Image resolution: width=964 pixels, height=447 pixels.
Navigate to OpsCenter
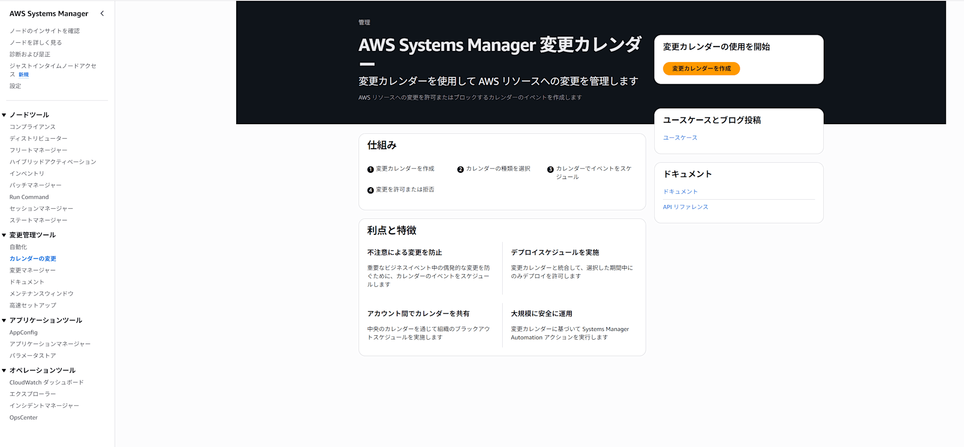(24, 417)
